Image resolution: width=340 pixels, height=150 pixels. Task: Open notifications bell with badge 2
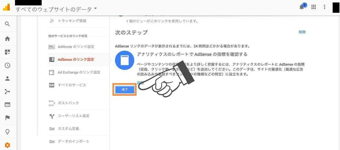click(302, 7)
